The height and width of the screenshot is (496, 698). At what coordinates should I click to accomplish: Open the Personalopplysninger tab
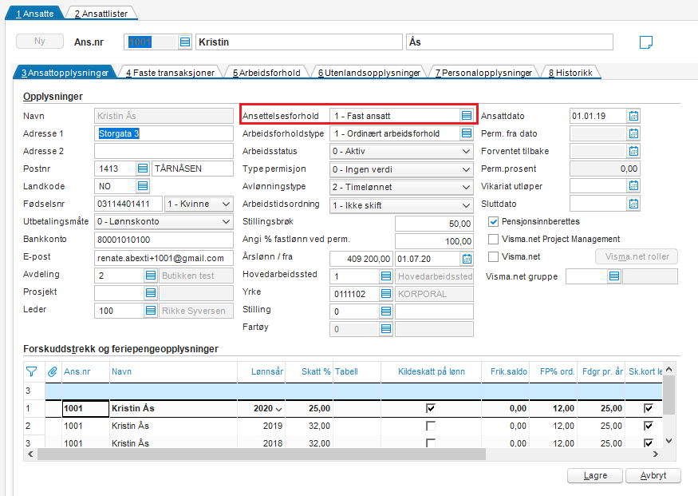coord(483,73)
